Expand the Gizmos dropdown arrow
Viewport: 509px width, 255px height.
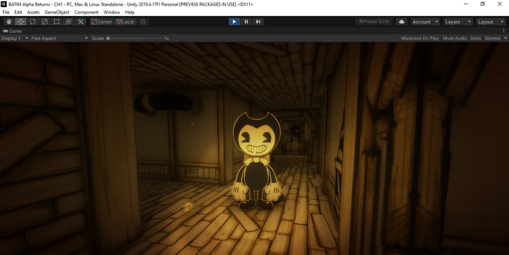(x=505, y=38)
